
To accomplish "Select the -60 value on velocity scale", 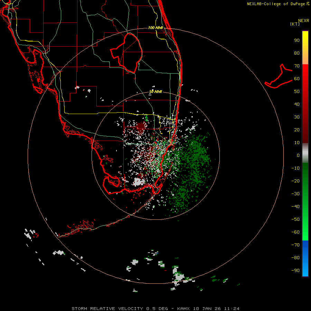I will 295,232.
